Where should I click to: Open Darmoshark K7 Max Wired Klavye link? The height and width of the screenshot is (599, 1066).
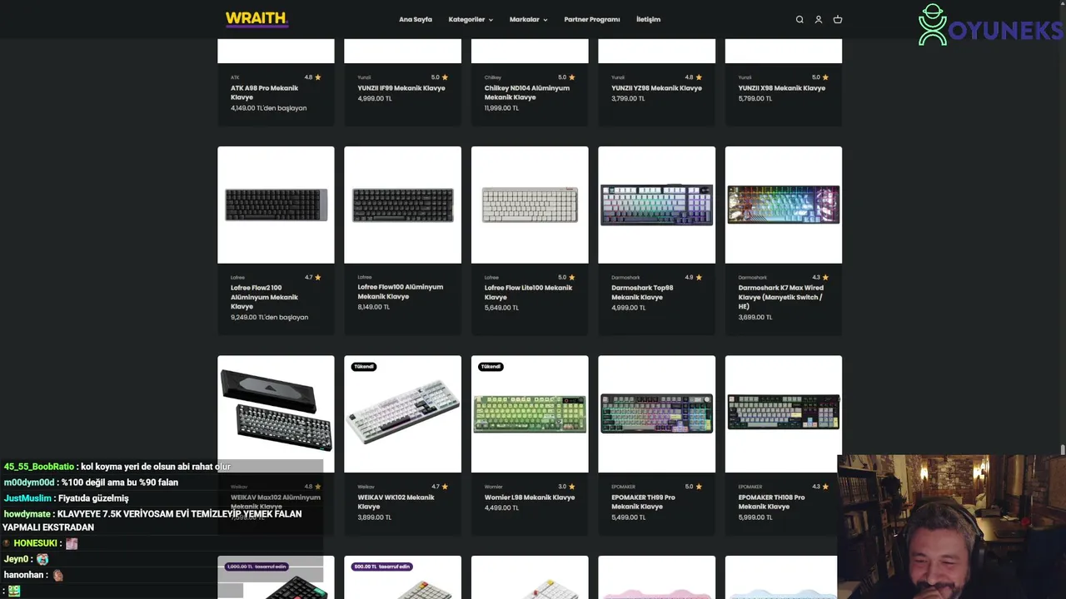tap(780, 297)
